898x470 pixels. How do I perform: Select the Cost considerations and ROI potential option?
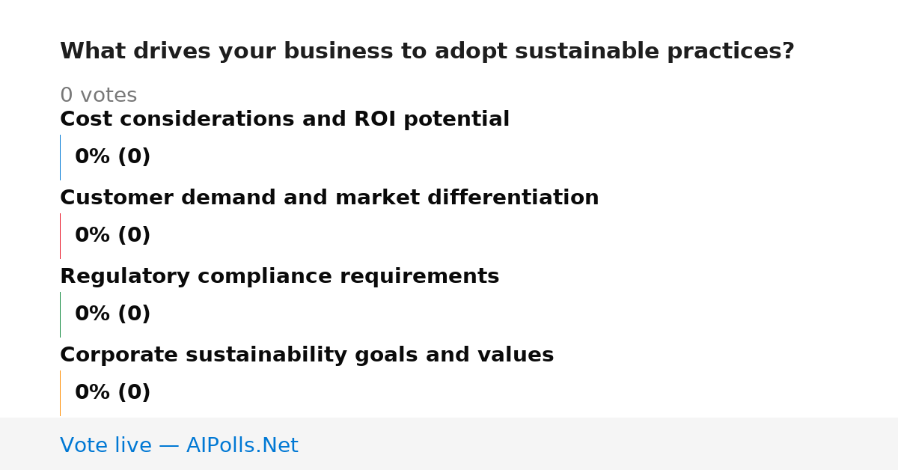tap(284, 120)
